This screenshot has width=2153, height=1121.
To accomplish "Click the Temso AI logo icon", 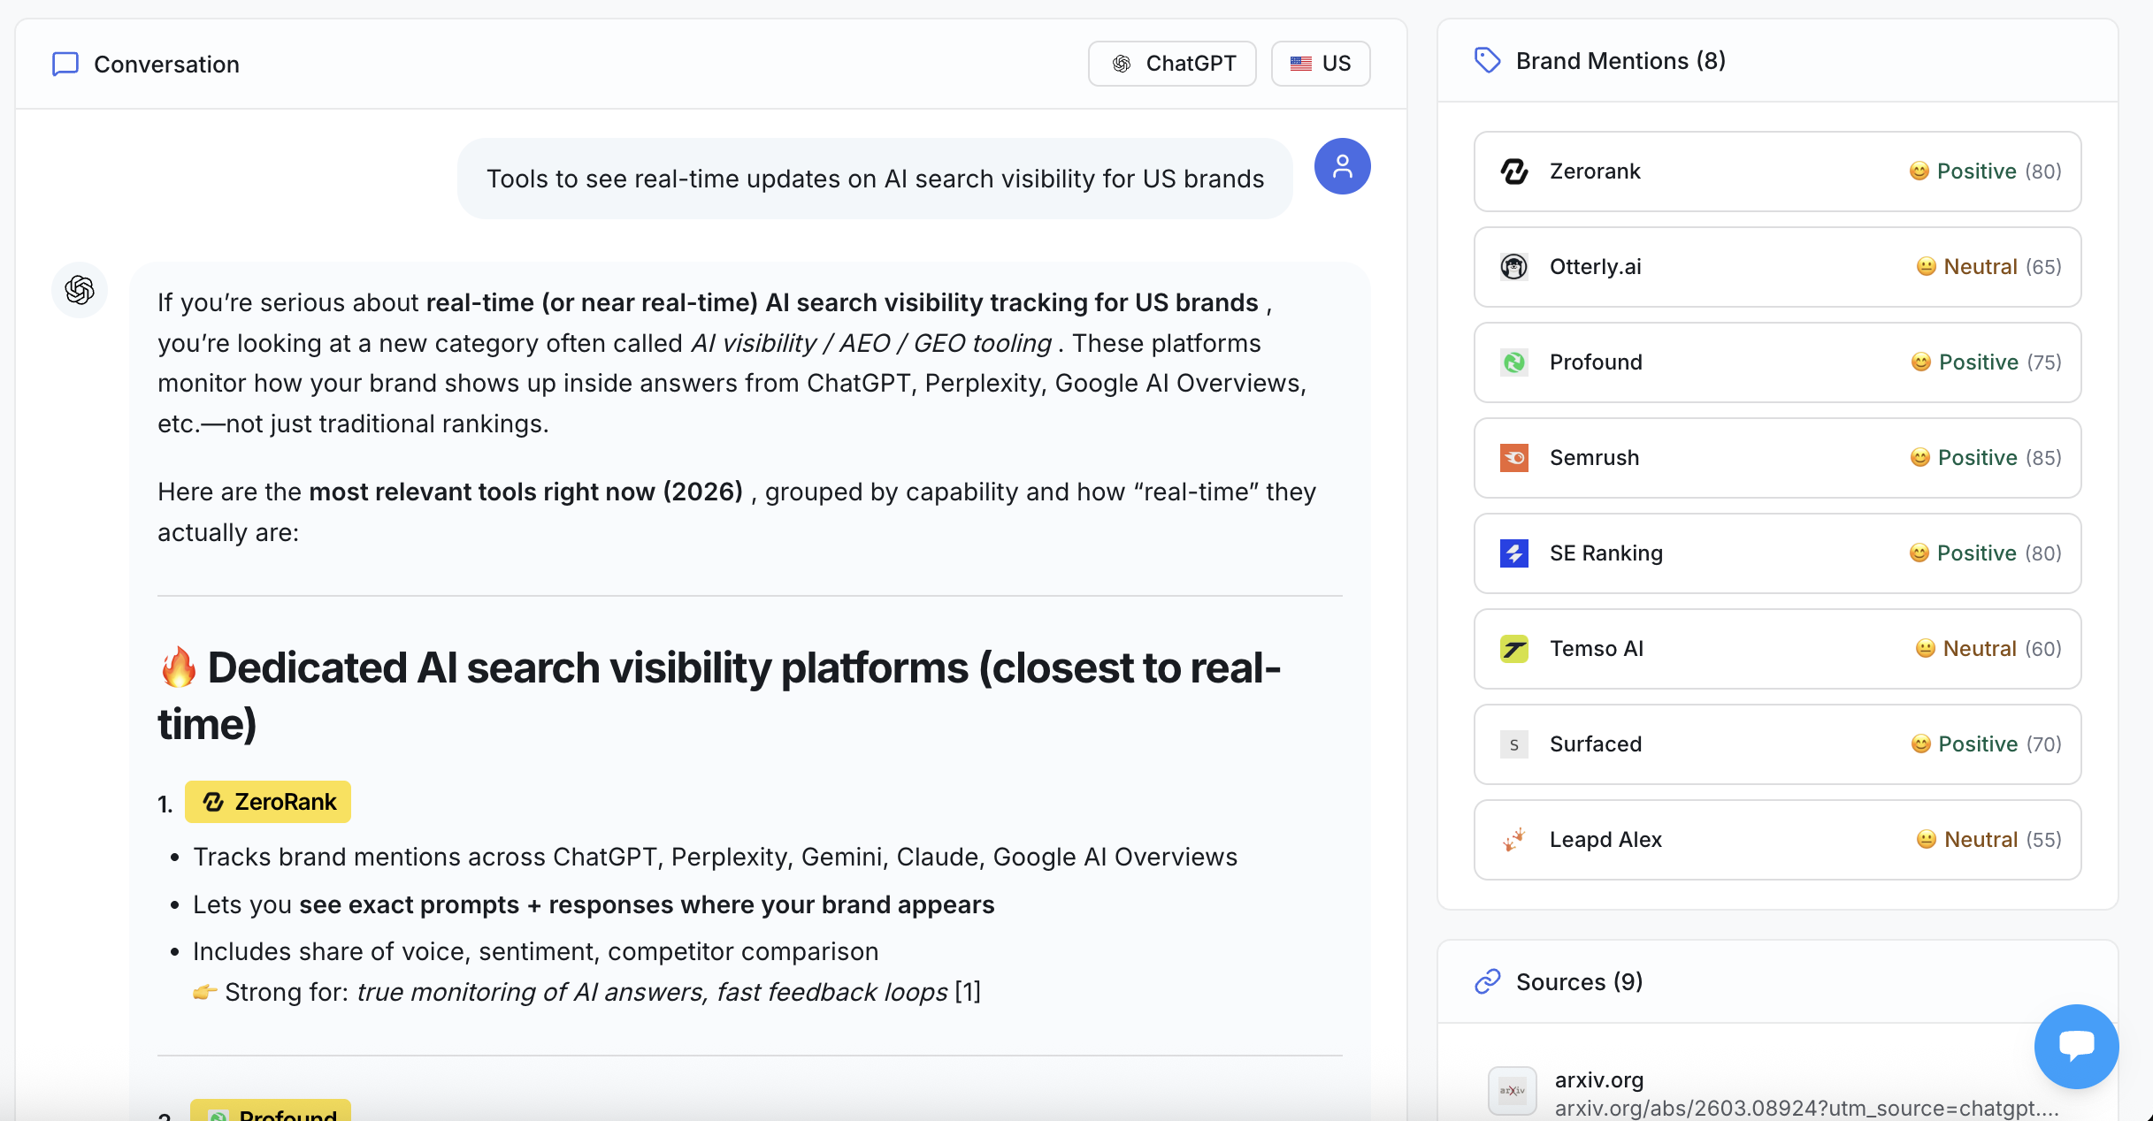I will (x=1514, y=649).
